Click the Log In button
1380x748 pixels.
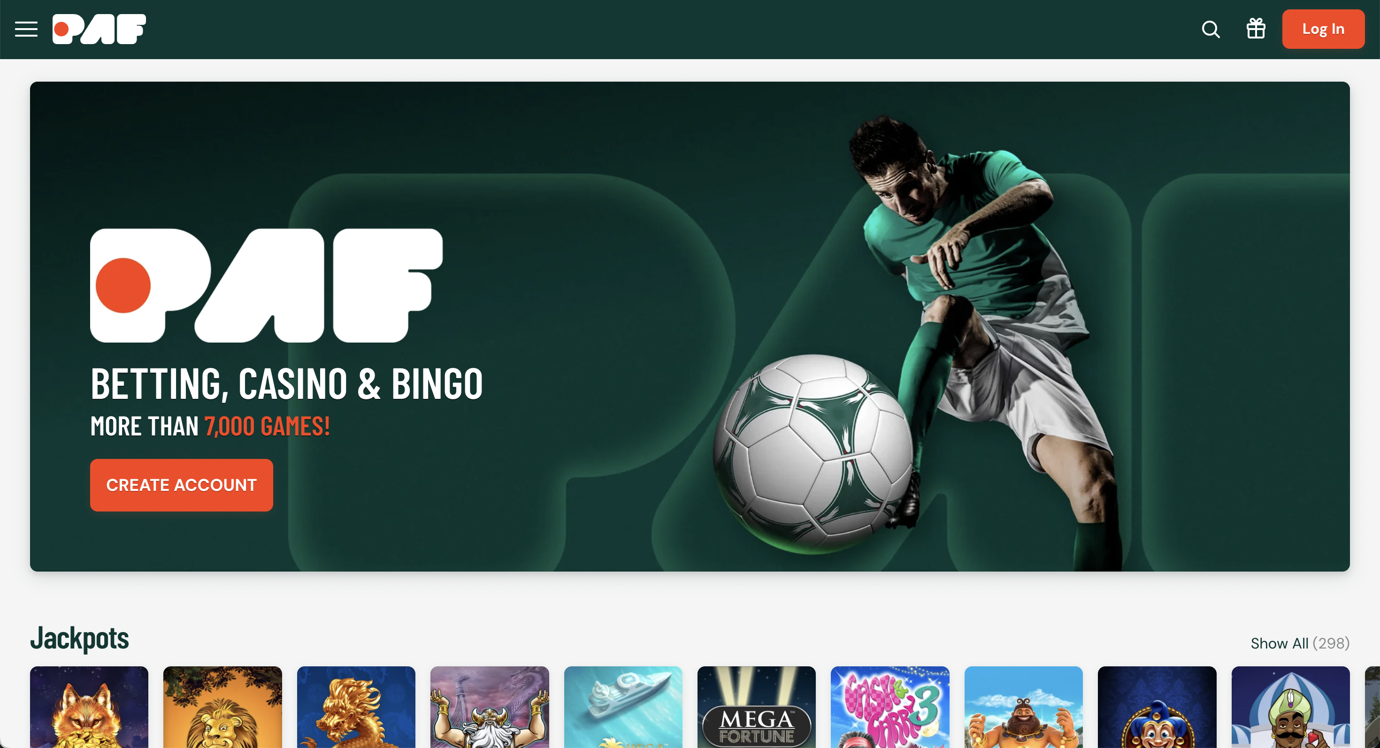coord(1323,29)
